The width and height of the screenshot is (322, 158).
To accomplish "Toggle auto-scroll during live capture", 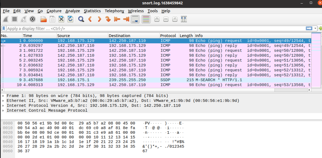I will (135, 19).
